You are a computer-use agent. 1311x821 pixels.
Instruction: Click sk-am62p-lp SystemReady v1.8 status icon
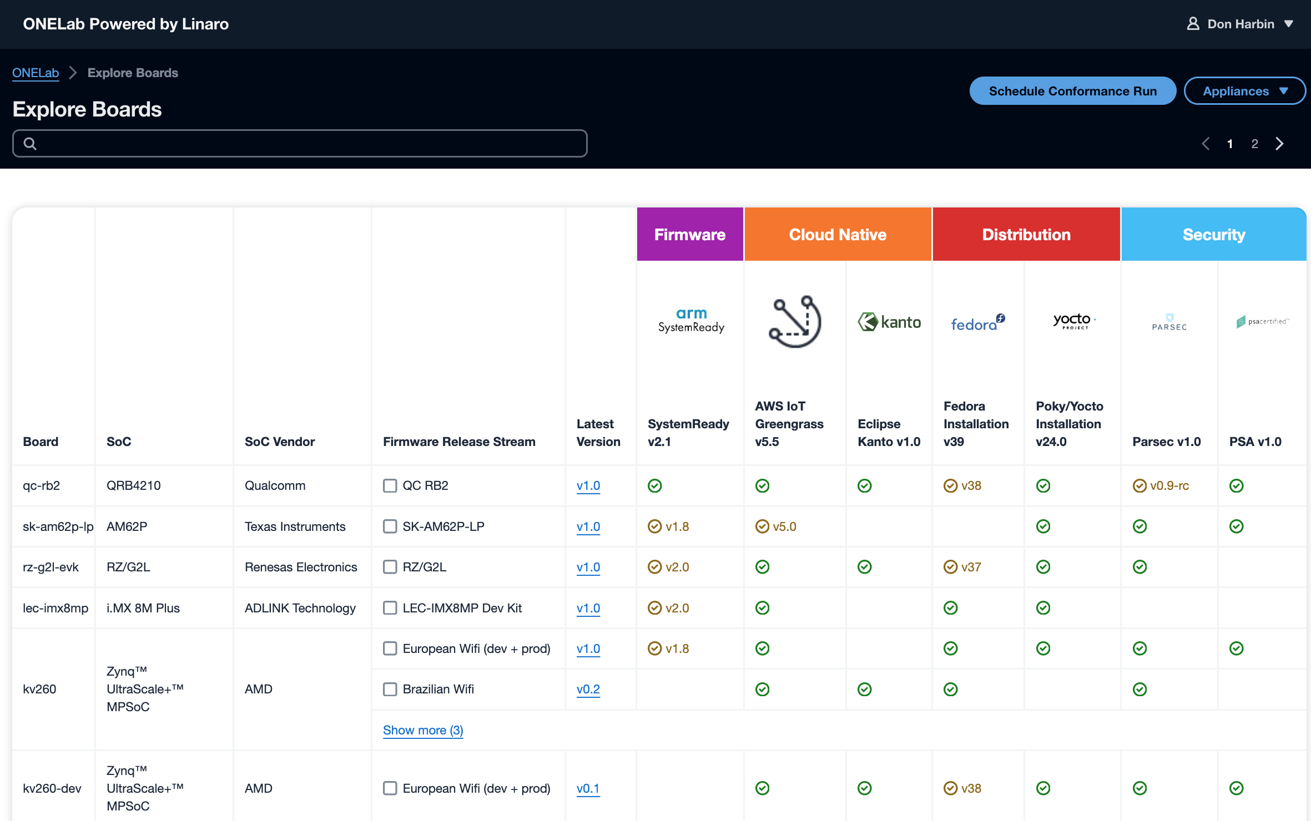(x=655, y=526)
